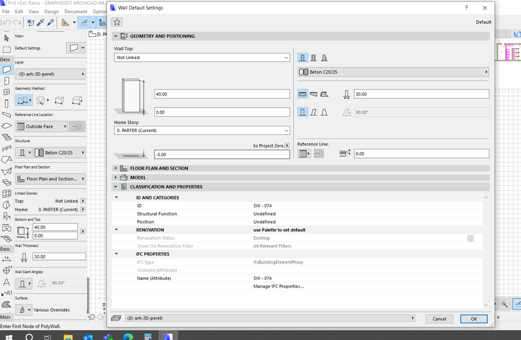Click the wall thickness field showing 30.00 in the dialog
The image size is (521, 340).
point(421,94)
